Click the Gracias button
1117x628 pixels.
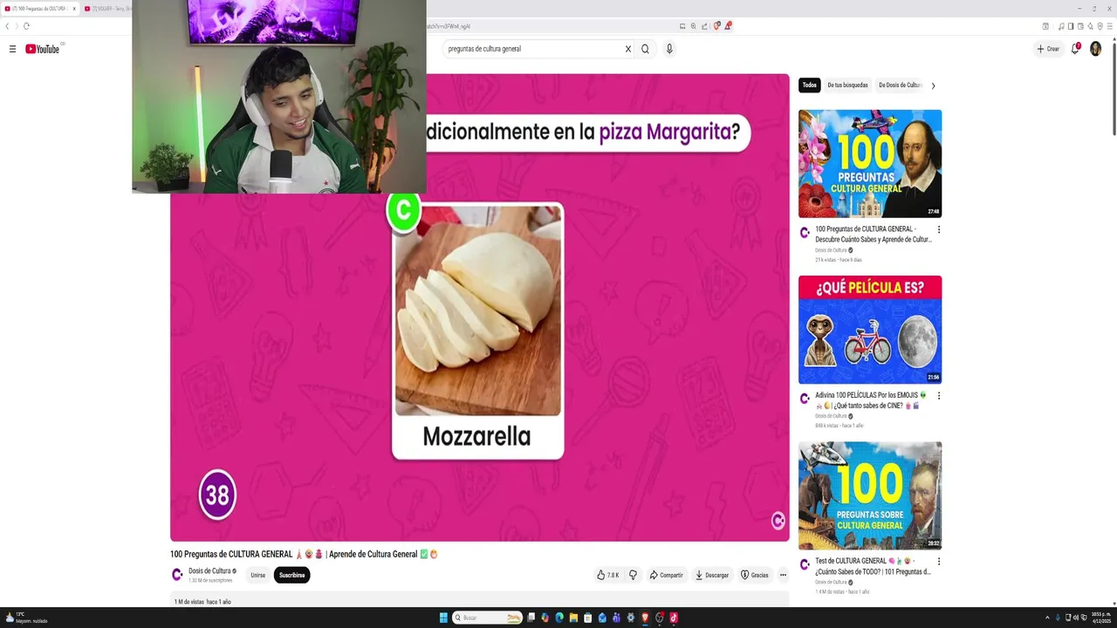pos(755,575)
